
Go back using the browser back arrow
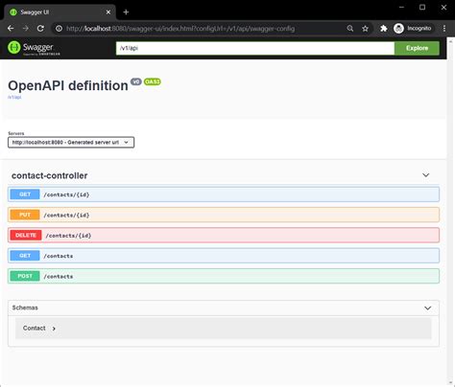11,29
